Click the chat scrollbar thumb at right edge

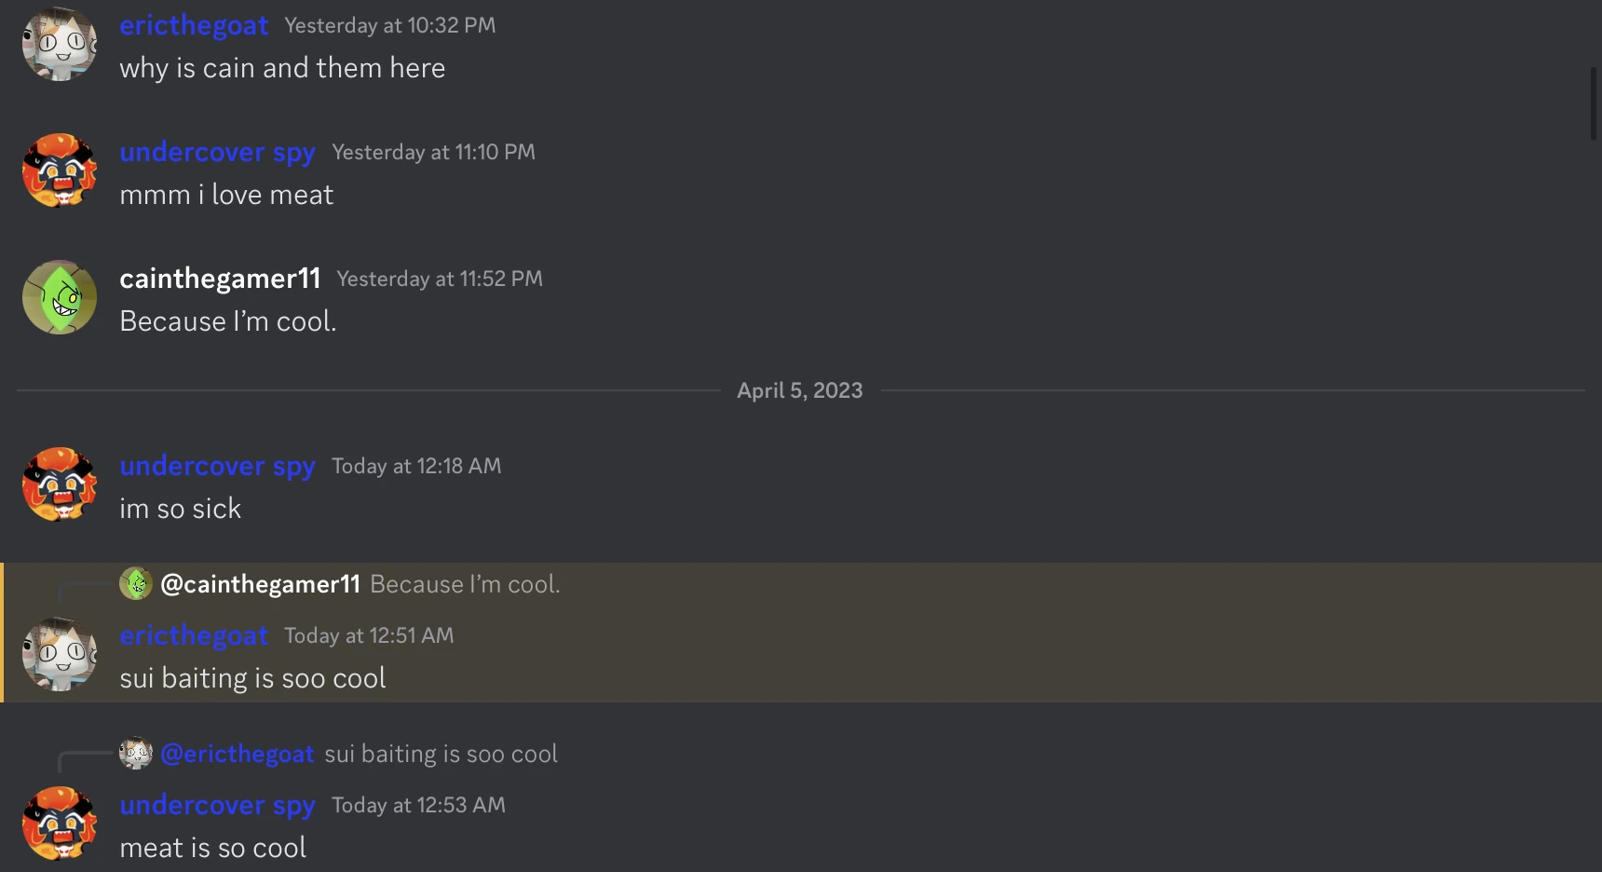(x=1594, y=104)
